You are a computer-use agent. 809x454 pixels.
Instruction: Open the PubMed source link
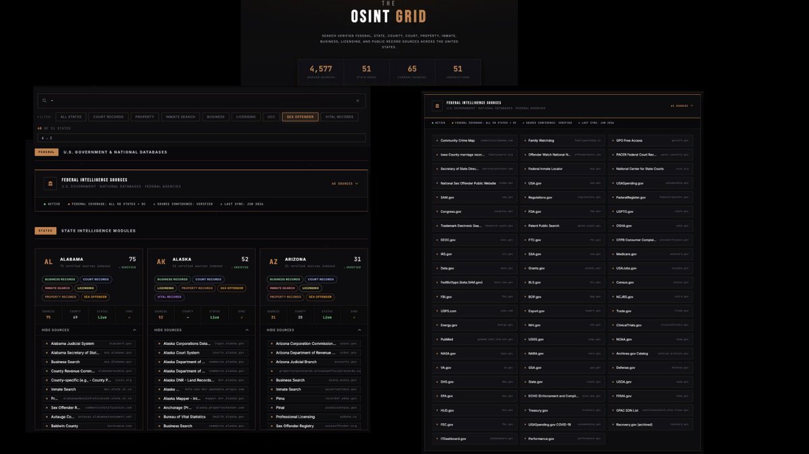coord(475,339)
